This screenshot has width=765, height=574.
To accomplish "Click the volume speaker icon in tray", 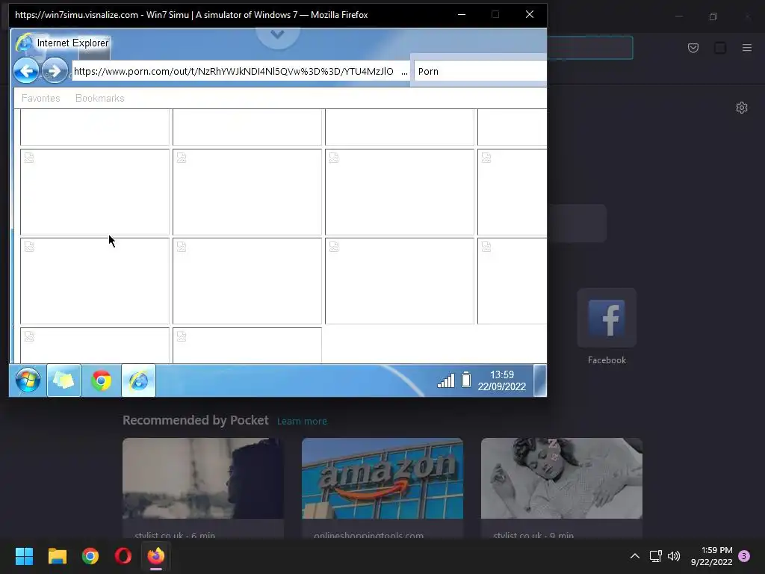I will pos(674,556).
